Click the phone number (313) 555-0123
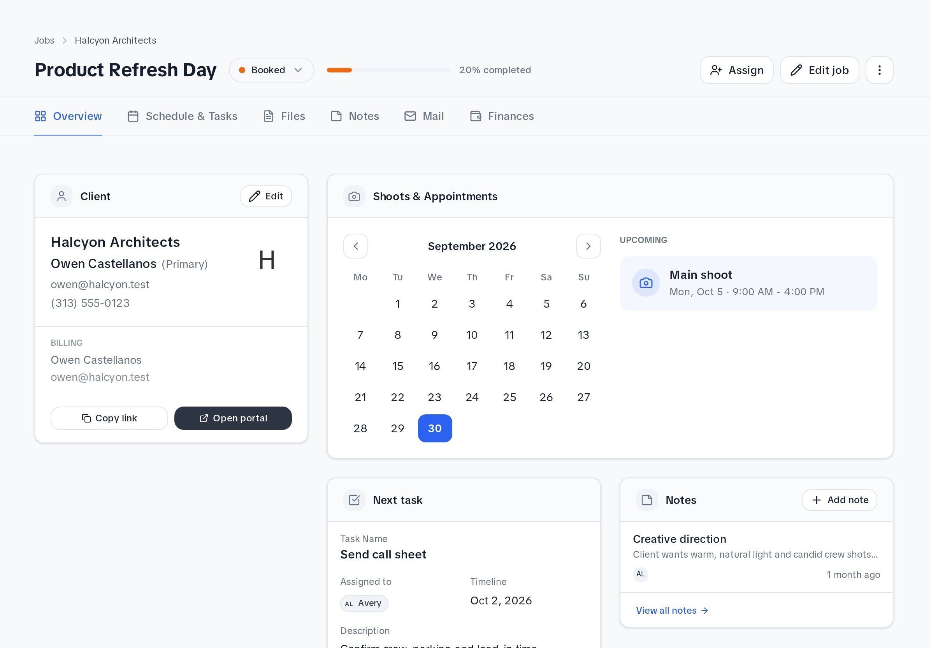The image size is (931, 648). pyautogui.click(x=90, y=303)
